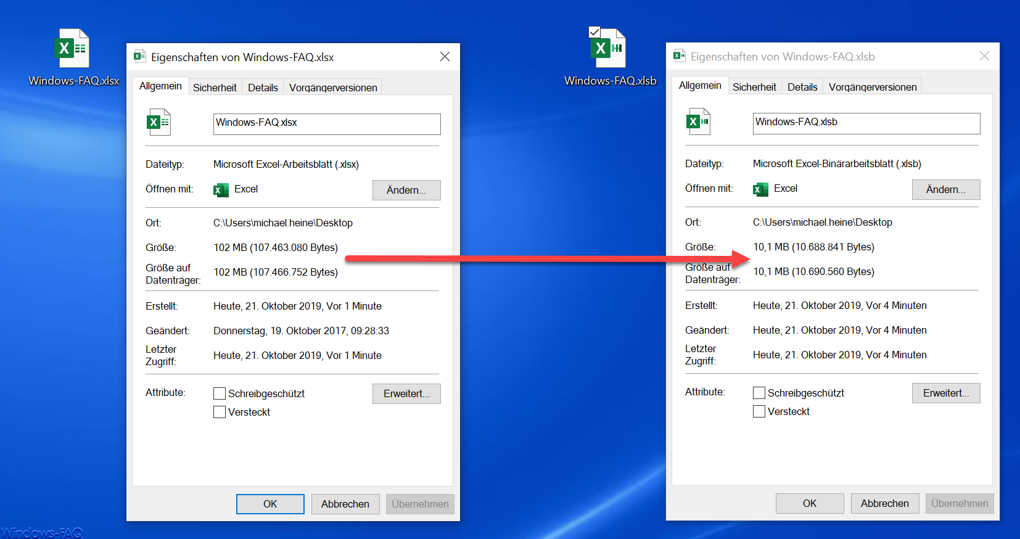Close the Windows-FAQ.xlsb properties dialog

[x=984, y=56]
